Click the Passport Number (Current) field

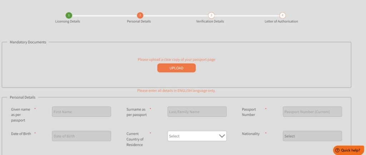pyautogui.click(x=312, y=112)
